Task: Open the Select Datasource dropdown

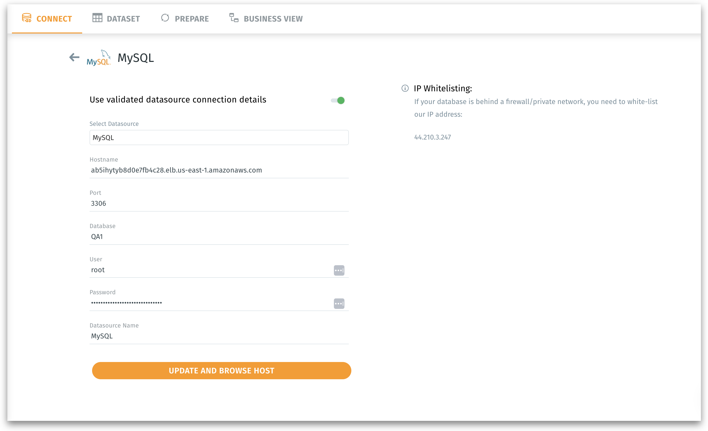Action: pos(219,138)
